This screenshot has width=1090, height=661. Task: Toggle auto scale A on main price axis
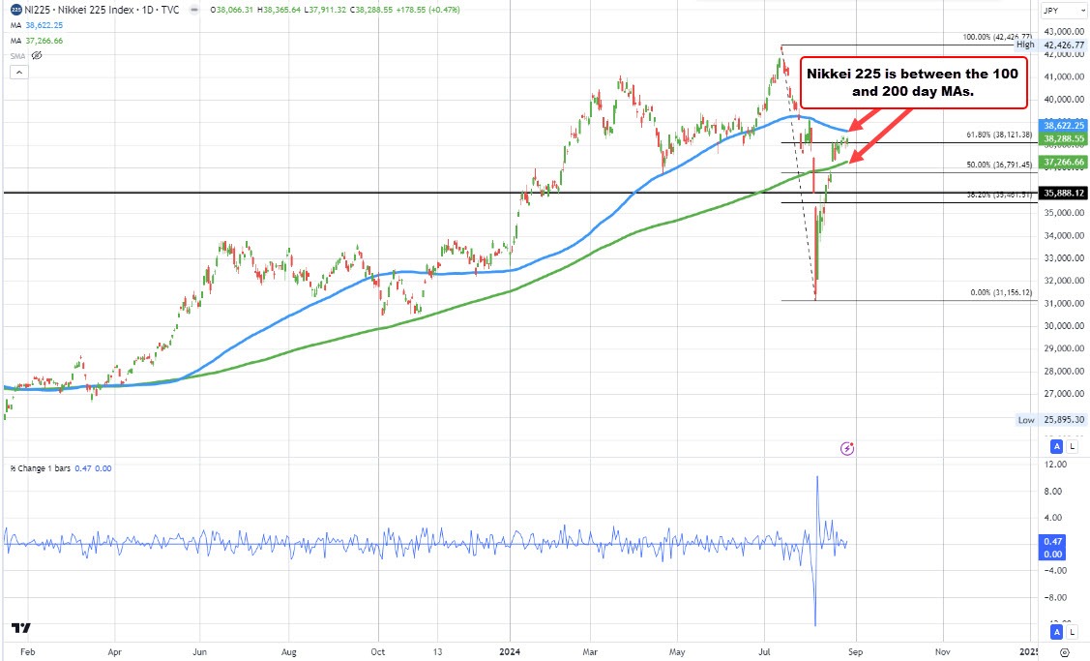tap(1057, 446)
